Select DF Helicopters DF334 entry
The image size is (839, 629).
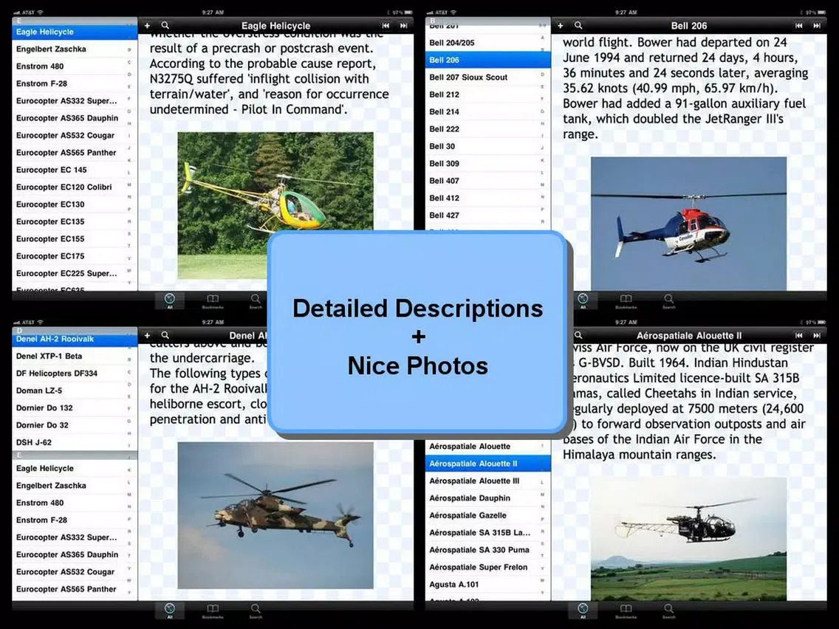coord(75,374)
